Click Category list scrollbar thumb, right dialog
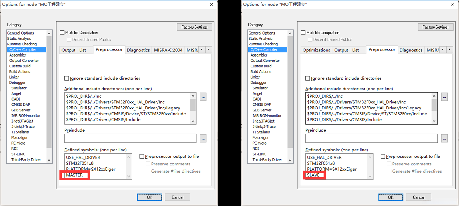Viewport: 459px width, 206px height. [x=290, y=92]
